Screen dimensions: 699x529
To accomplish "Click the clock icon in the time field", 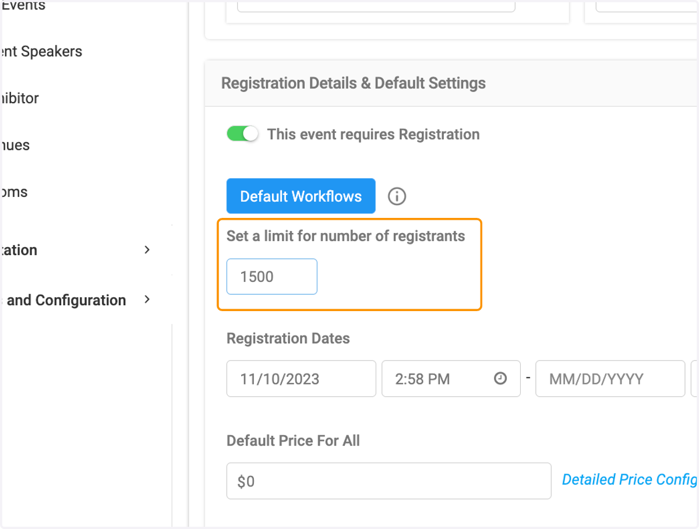I will tap(500, 379).
